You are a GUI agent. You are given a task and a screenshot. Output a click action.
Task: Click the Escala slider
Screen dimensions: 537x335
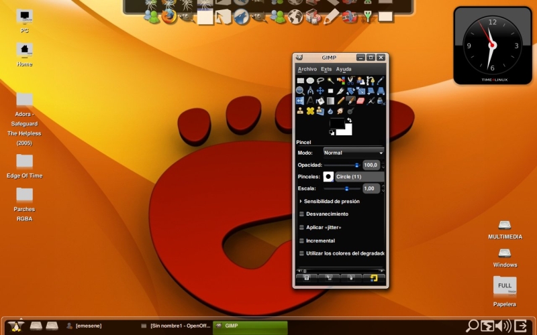[x=342, y=188]
